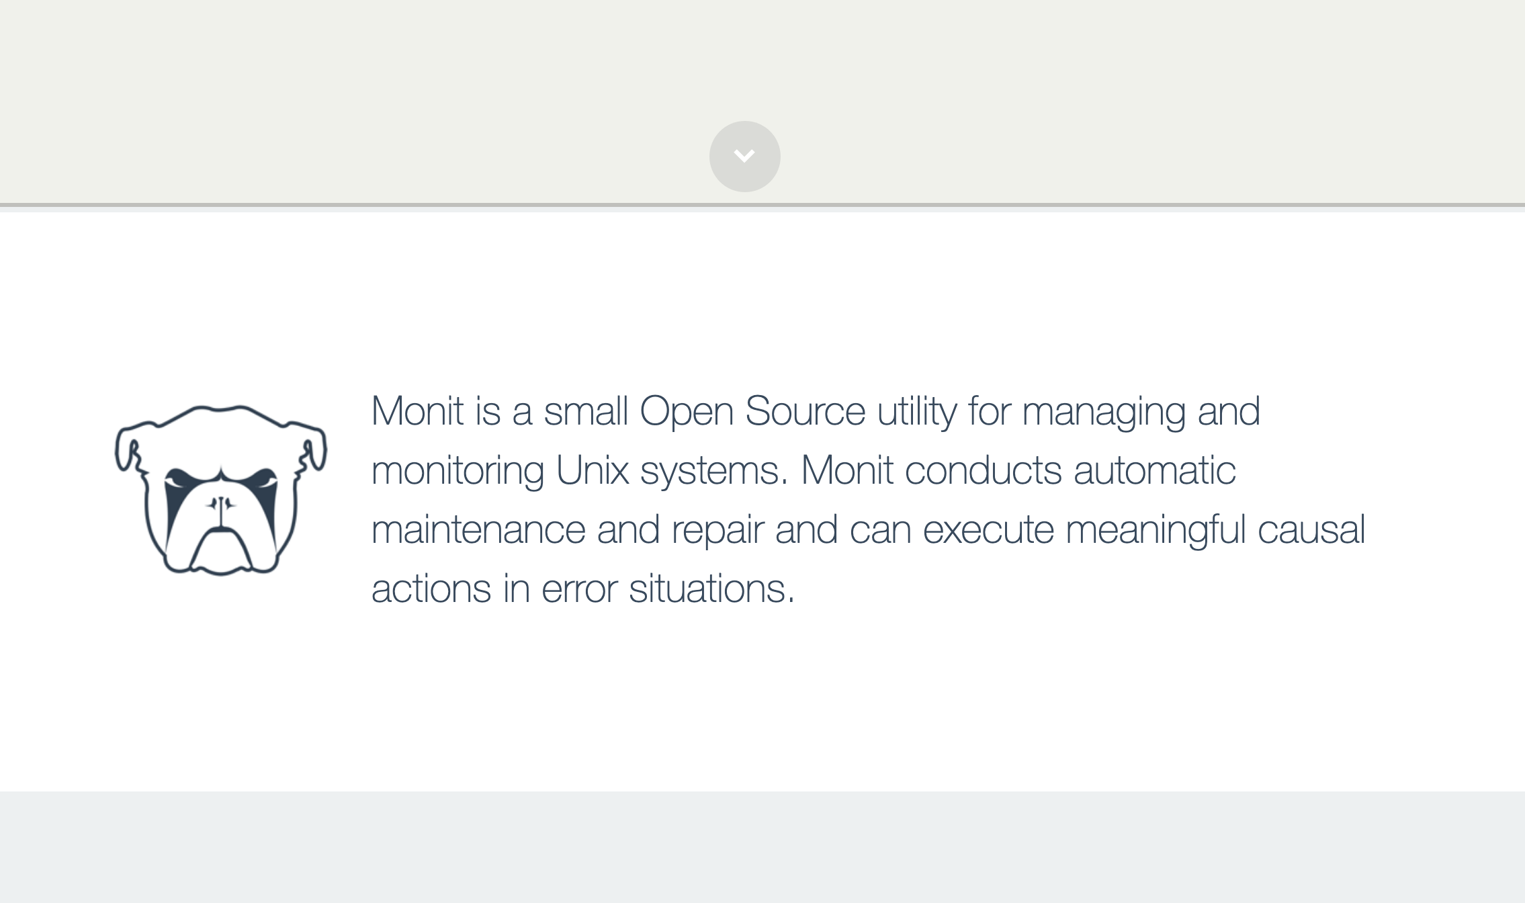
Task: Click the word "automatic" in the paragraph
Action: coord(1155,470)
